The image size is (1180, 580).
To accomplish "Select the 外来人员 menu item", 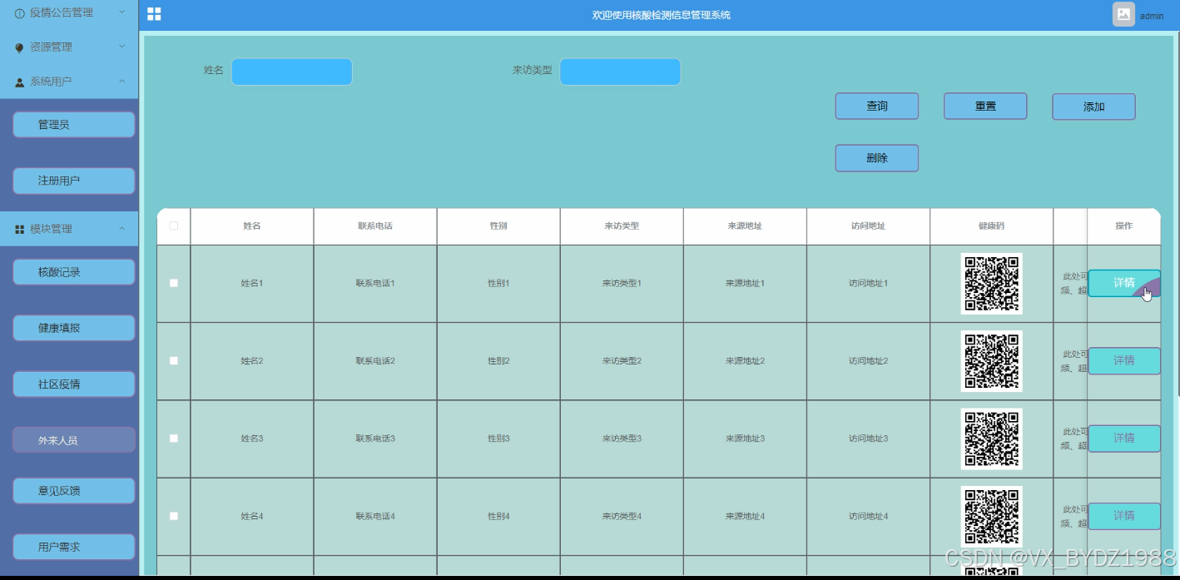I will 74,440.
